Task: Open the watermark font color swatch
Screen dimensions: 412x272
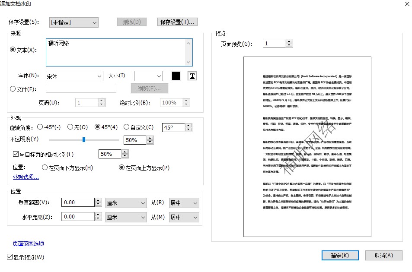Action: [x=176, y=76]
